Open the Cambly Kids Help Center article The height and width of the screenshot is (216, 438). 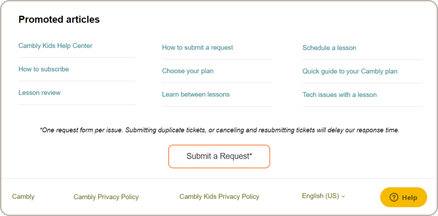(x=55, y=46)
